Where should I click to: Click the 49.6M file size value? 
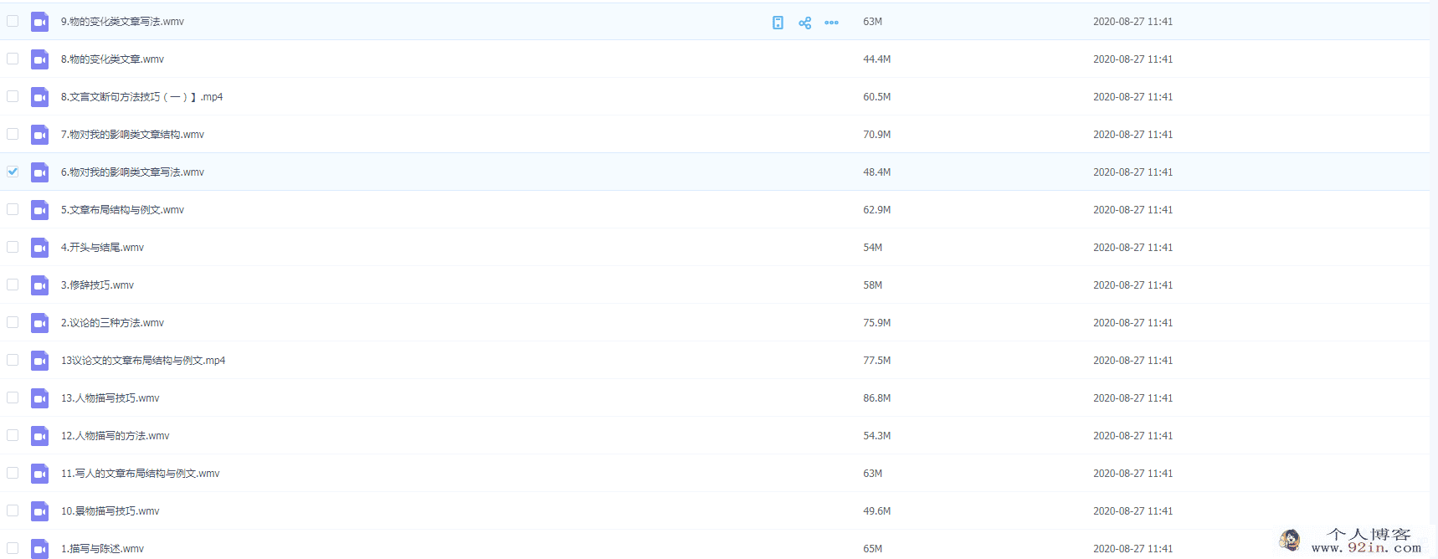tap(876, 511)
